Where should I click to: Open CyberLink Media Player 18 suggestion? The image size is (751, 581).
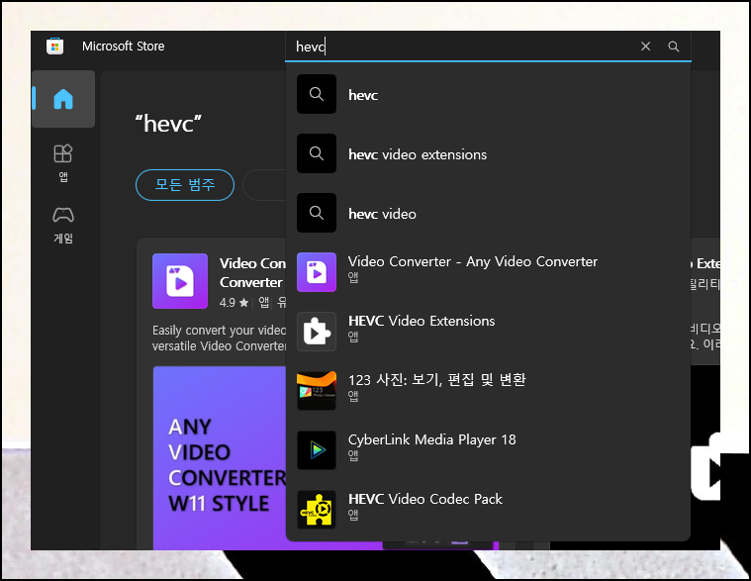tap(488, 450)
